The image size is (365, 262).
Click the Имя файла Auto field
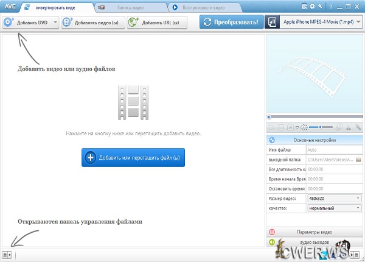tap(334, 150)
